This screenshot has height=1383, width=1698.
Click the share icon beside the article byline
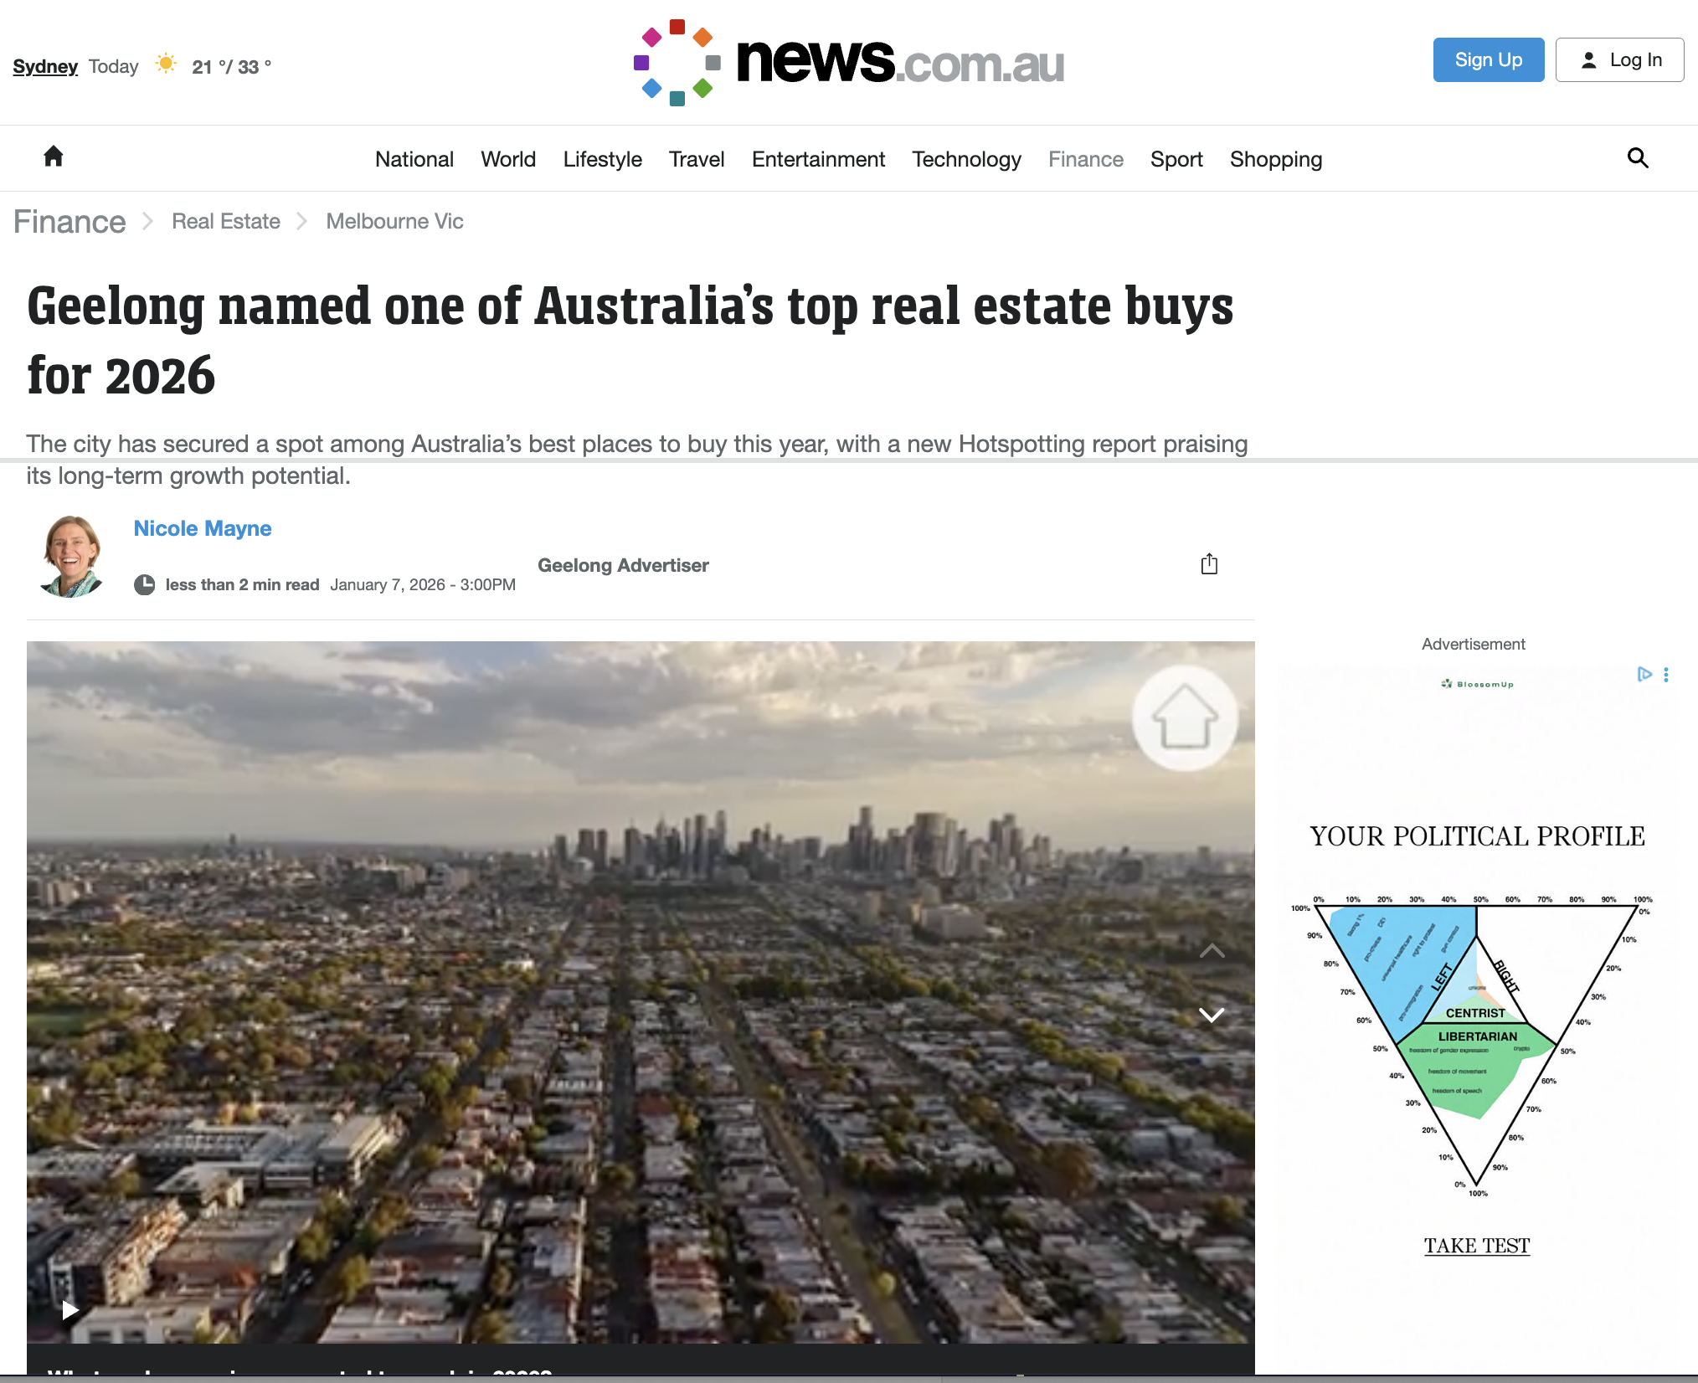click(1209, 564)
